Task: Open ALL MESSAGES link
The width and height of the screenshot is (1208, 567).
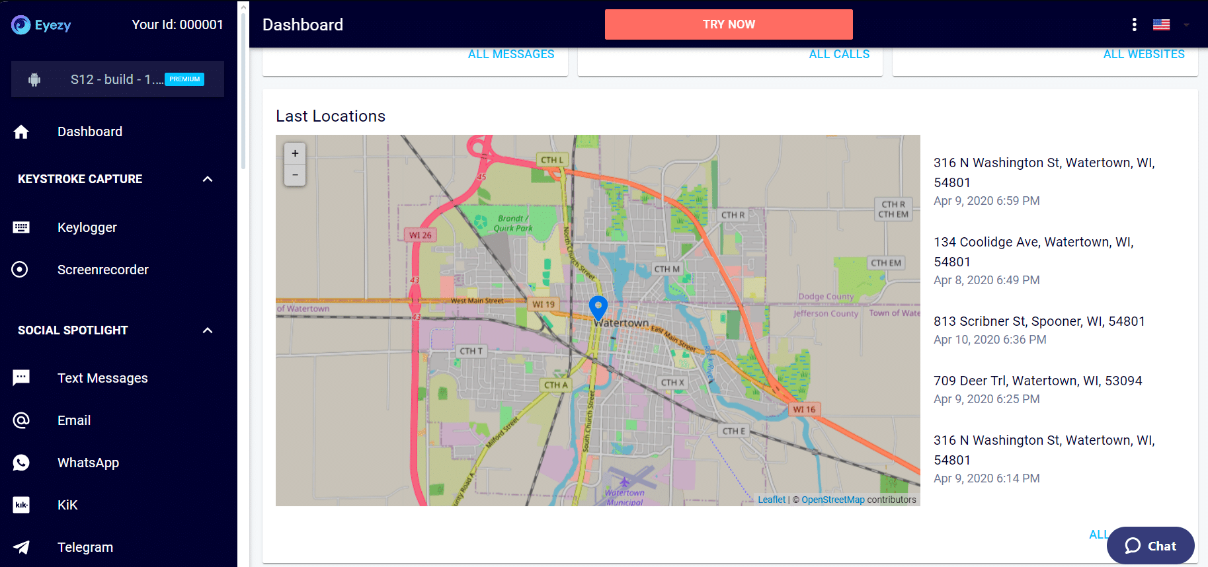Action: pyautogui.click(x=511, y=54)
